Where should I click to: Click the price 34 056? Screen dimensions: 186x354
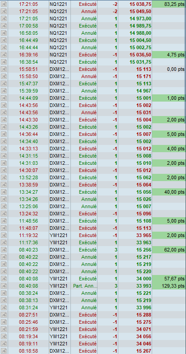pyautogui.click(x=144, y=336)
